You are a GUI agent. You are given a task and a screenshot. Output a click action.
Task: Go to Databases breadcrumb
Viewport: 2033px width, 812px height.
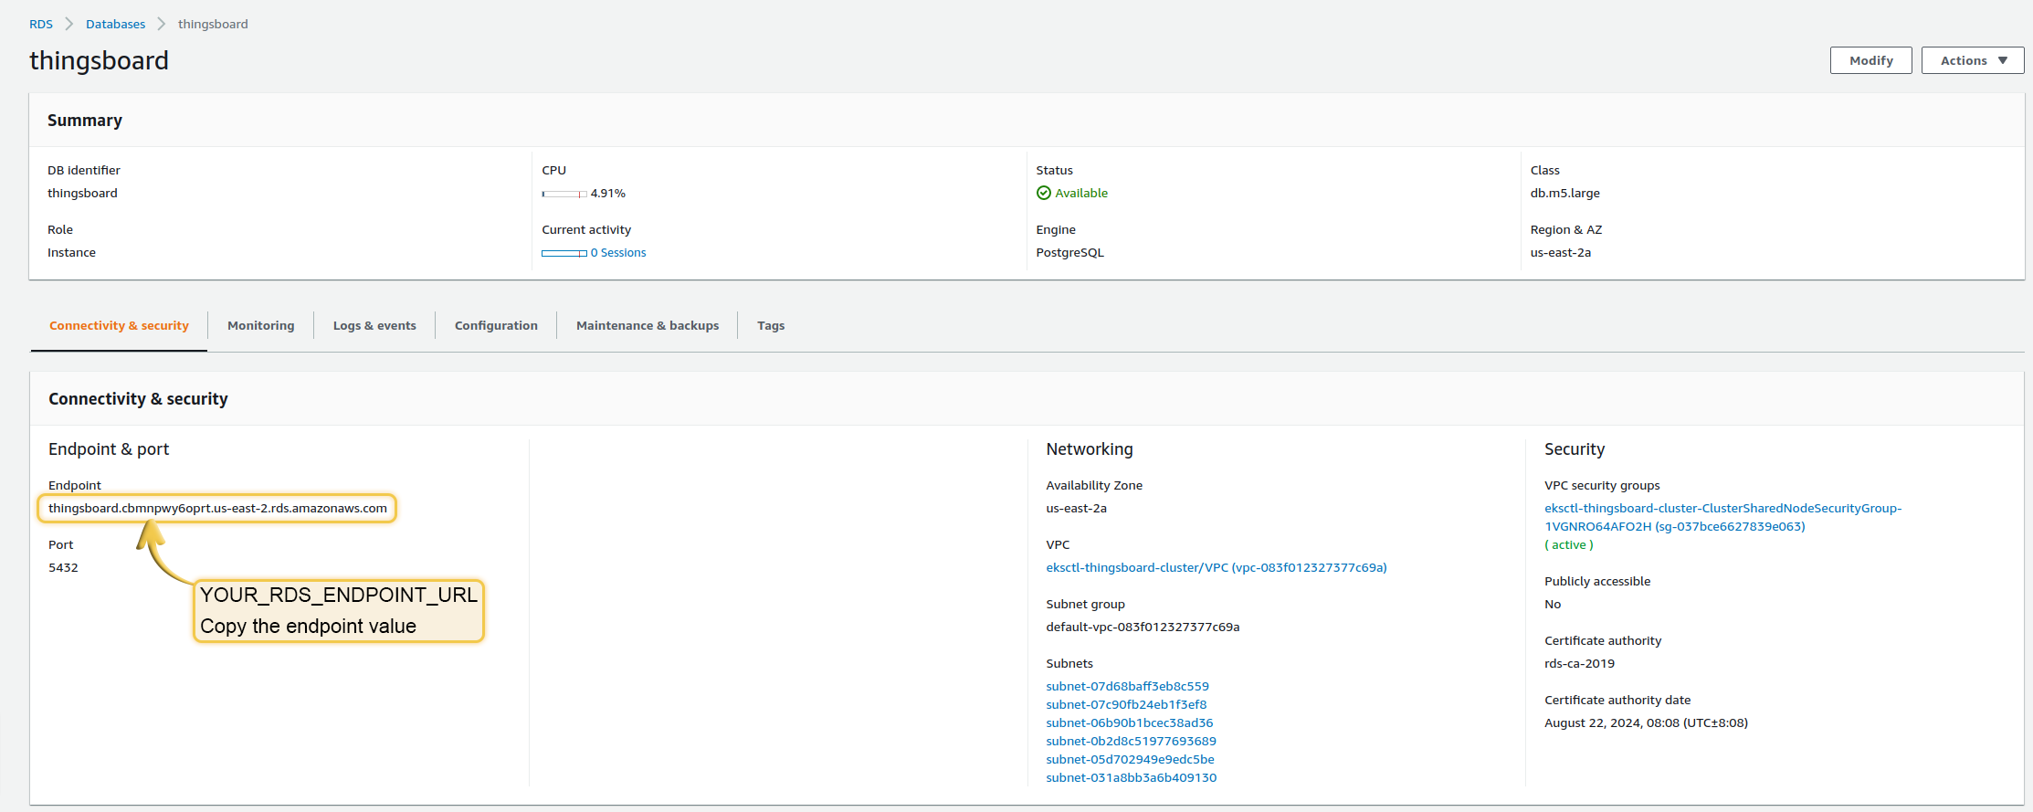[115, 24]
